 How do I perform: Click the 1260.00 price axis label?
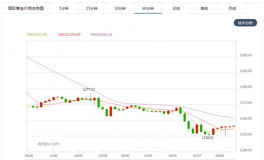pos(246,119)
